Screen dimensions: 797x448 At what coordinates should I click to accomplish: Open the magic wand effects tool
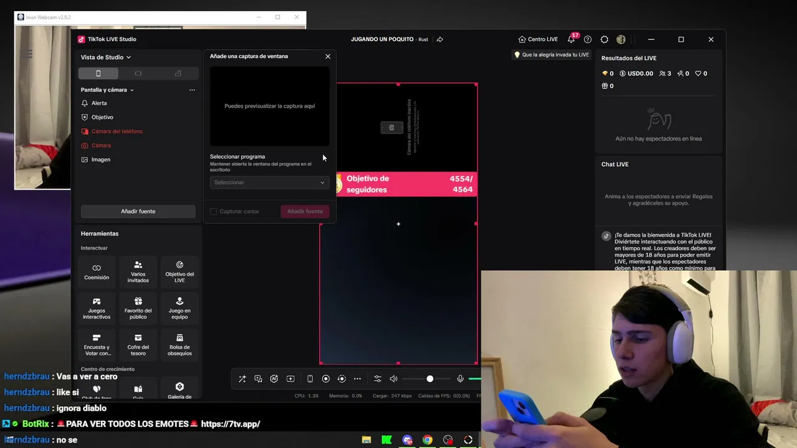pyautogui.click(x=242, y=379)
